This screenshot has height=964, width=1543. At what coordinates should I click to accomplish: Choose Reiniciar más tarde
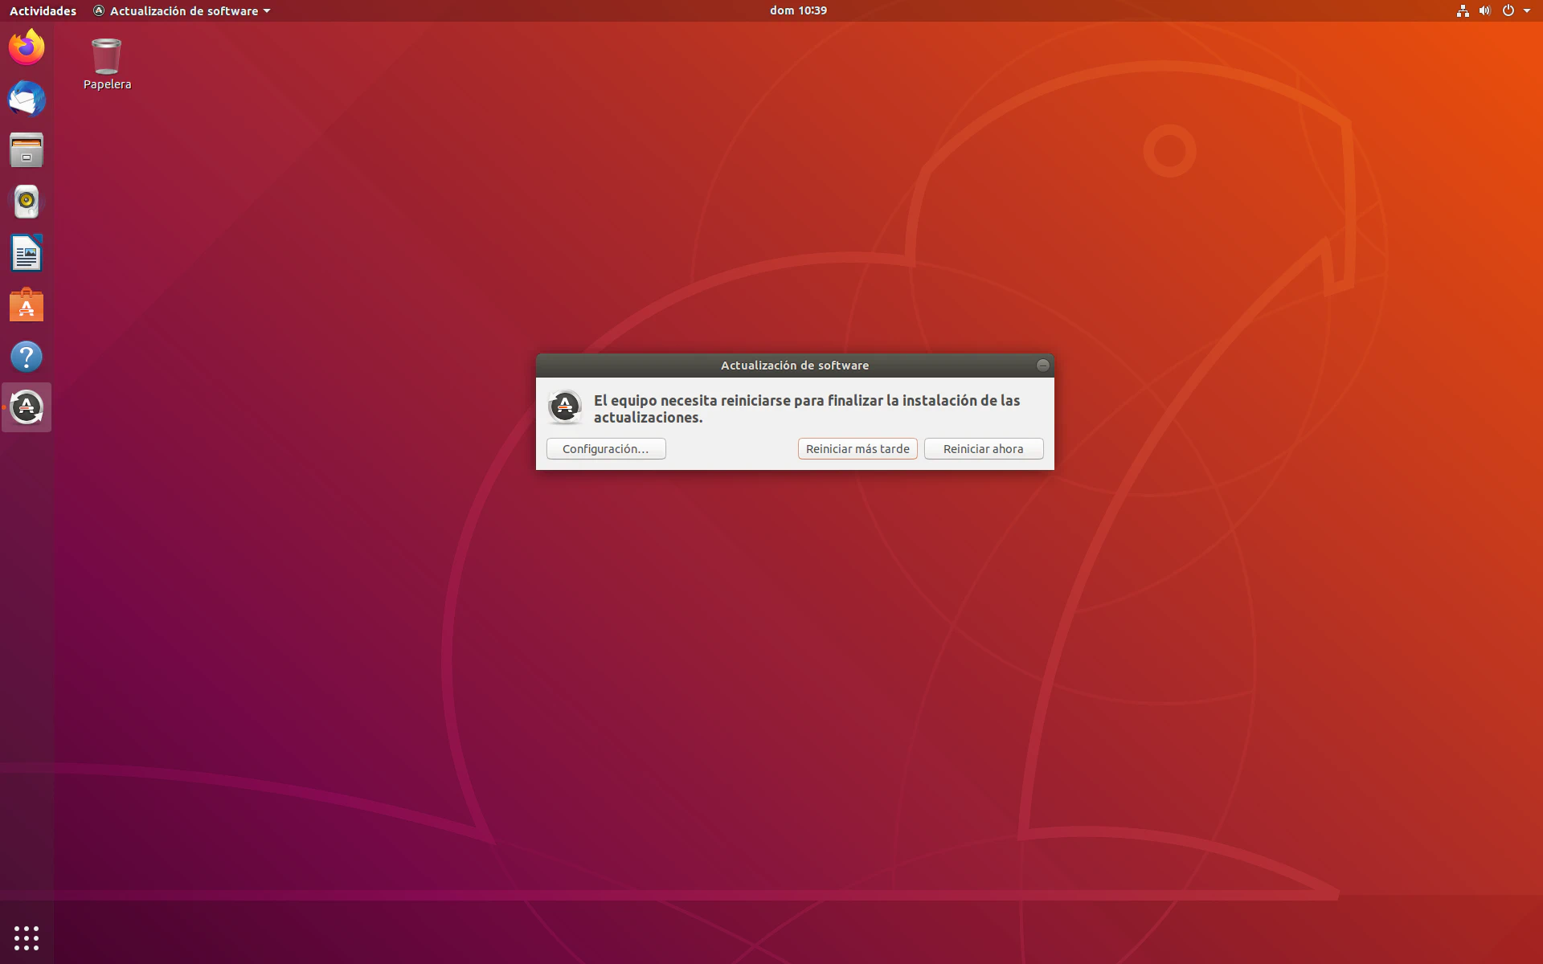(x=857, y=448)
